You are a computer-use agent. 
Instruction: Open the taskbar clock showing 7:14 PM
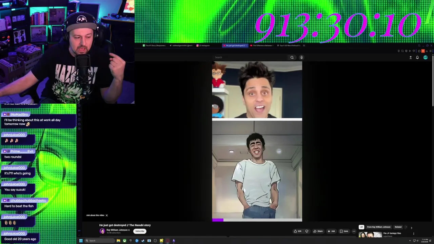pos(425,241)
